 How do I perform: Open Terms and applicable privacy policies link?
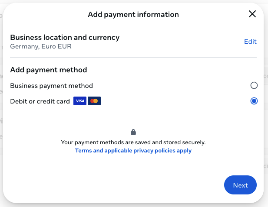(133, 151)
